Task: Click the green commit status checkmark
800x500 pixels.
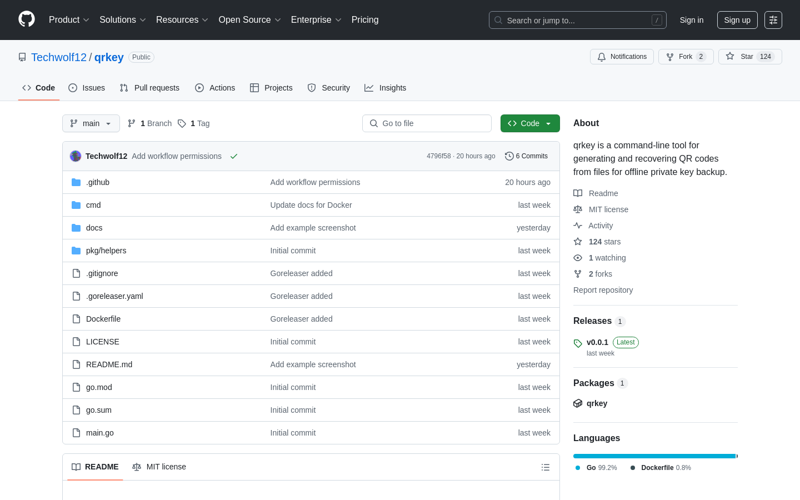Action: click(234, 156)
